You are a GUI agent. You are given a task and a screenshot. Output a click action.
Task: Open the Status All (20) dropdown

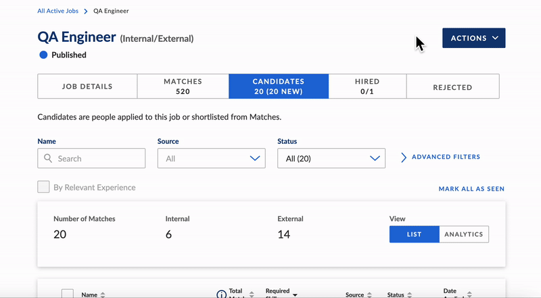331,158
